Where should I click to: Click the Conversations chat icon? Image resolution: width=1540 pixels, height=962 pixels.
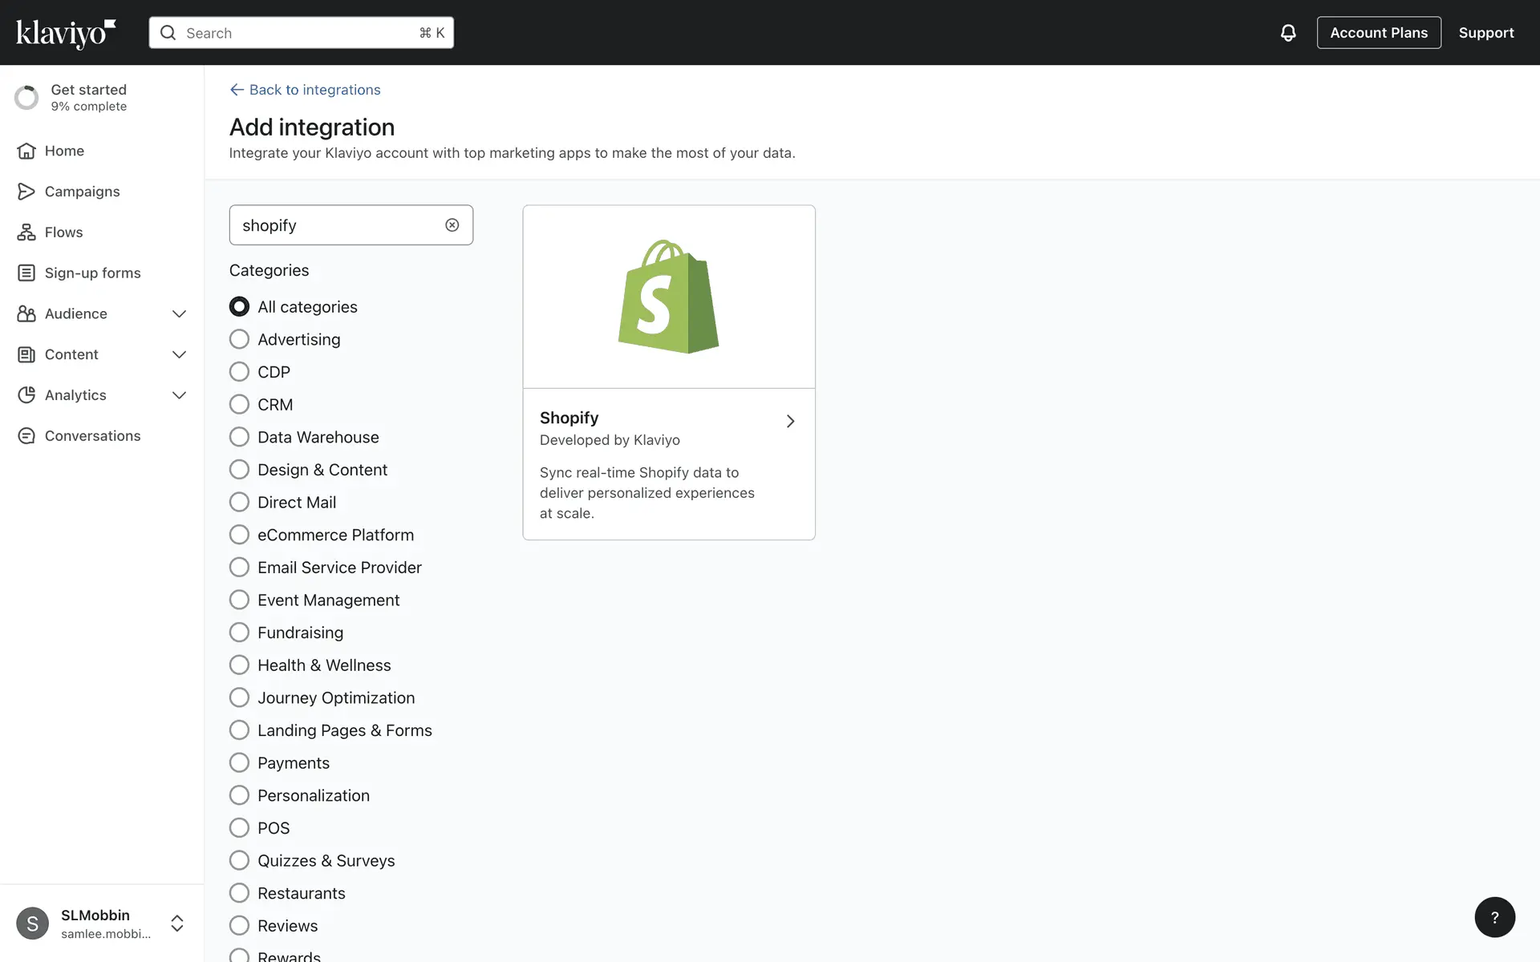tap(26, 436)
